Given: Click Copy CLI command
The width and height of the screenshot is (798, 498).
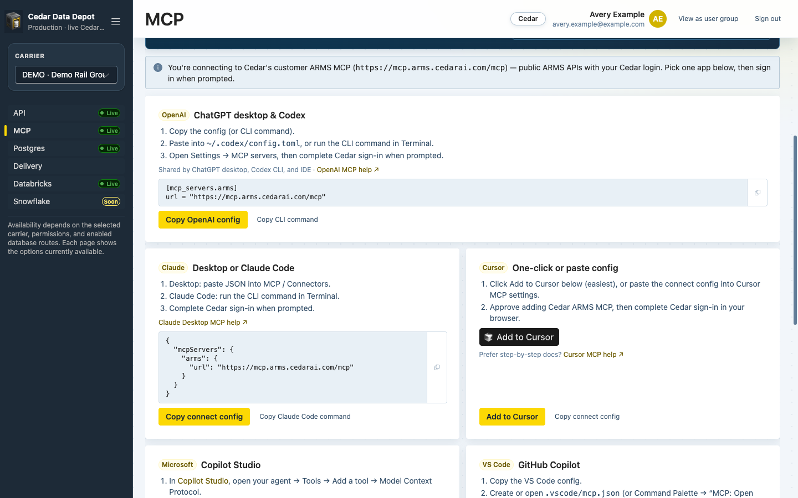Looking at the screenshot, I should 287,220.
